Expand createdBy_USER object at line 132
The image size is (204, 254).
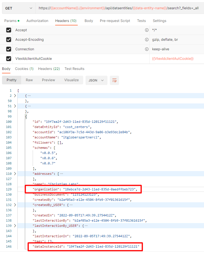coord(15,205)
